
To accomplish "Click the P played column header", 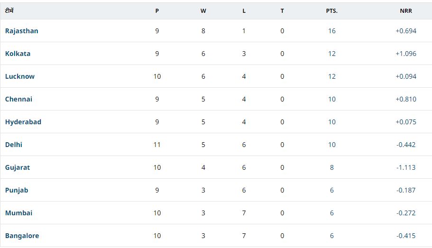I will tap(157, 11).
